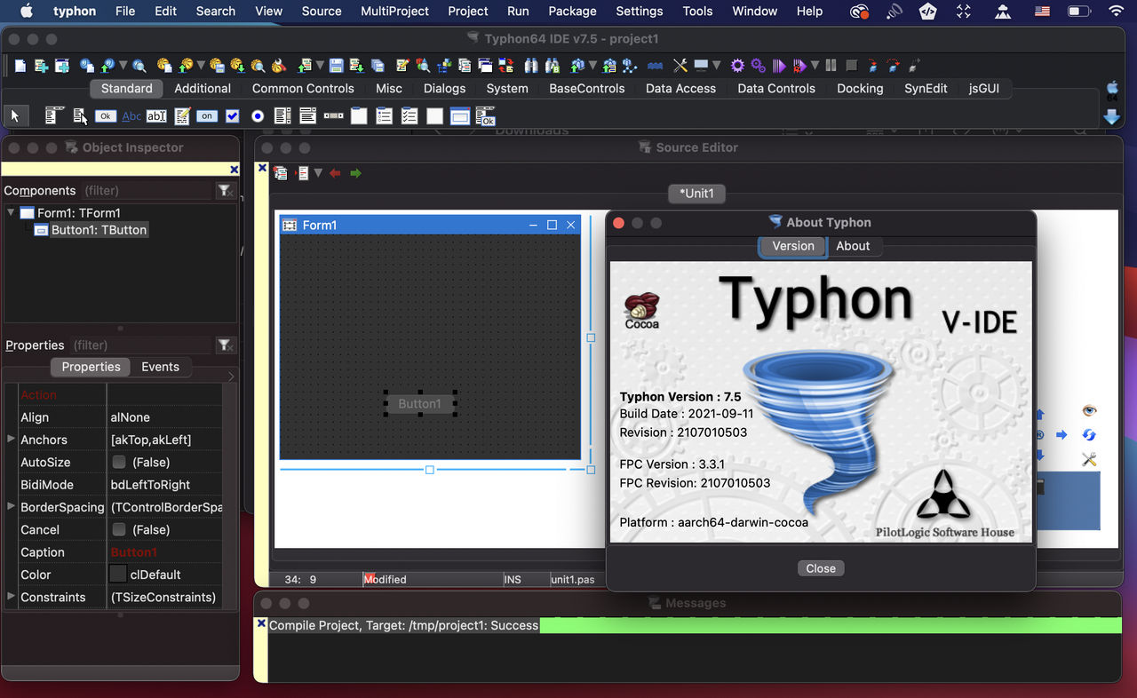Select the TRadioButton component icon in palette
The height and width of the screenshot is (698, 1137).
pyautogui.click(x=258, y=115)
